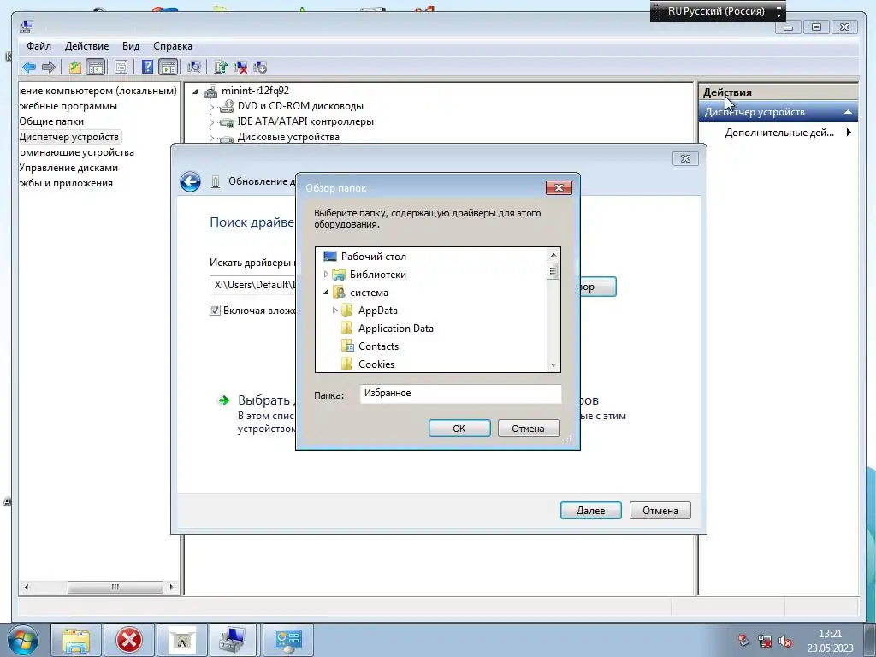Click Отмена in the driver update wizard
This screenshot has width=876, height=657.
[x=660, y=511]
